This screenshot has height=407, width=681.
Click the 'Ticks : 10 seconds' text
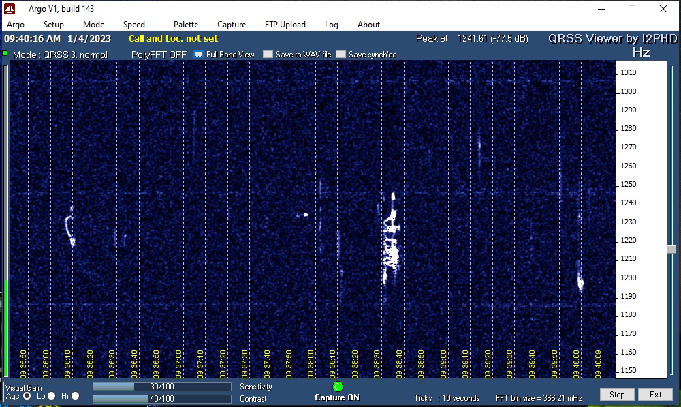(x=447, y=398)
